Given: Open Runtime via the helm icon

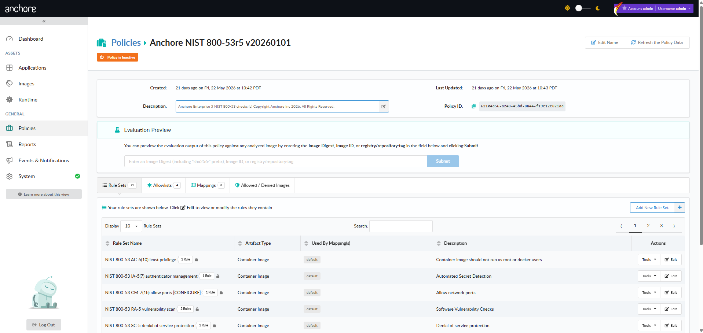Looking at the screenshot, I should coord(10,100).
